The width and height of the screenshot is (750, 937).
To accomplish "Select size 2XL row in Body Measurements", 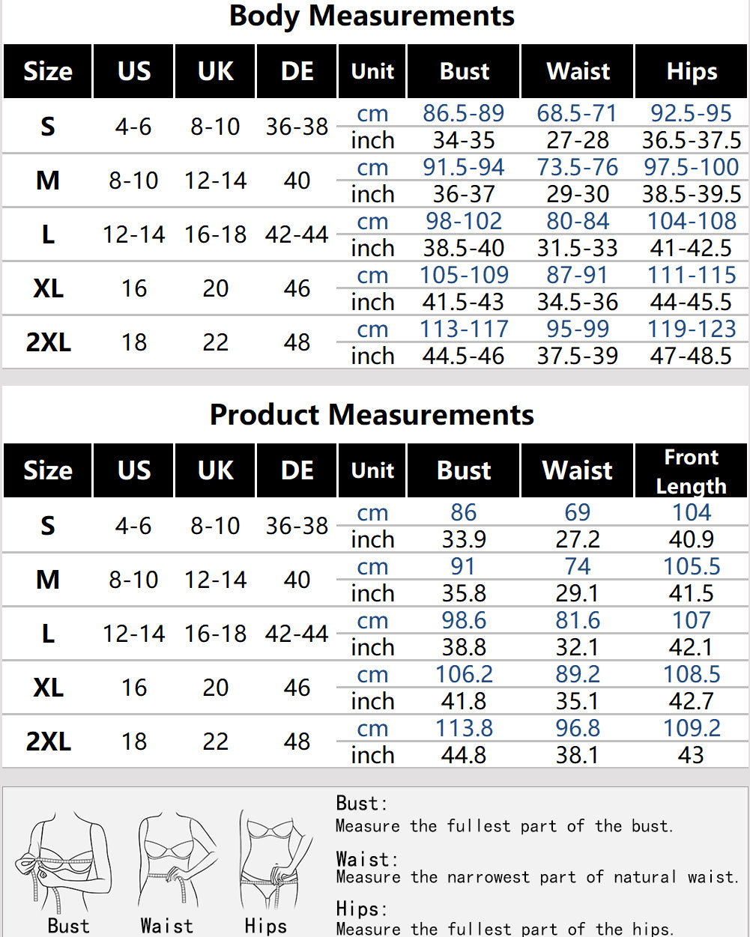I will pyautogui.click(x=375, y=342).
